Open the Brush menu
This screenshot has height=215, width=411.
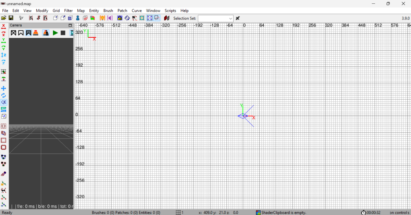click(x=108, y=11)
